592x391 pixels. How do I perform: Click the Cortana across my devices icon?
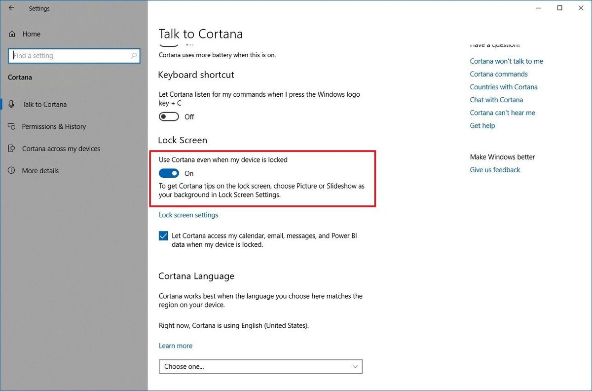pyautogui.click(x=11, y=148)
